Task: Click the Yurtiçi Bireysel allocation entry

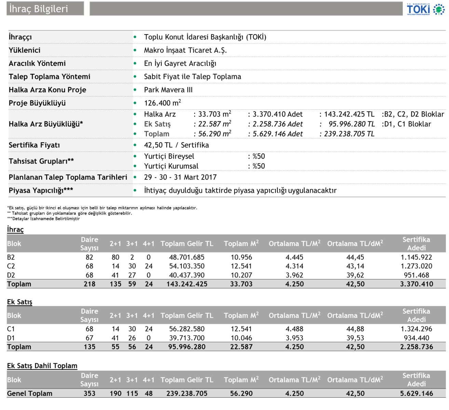Action: click(169, 156)
